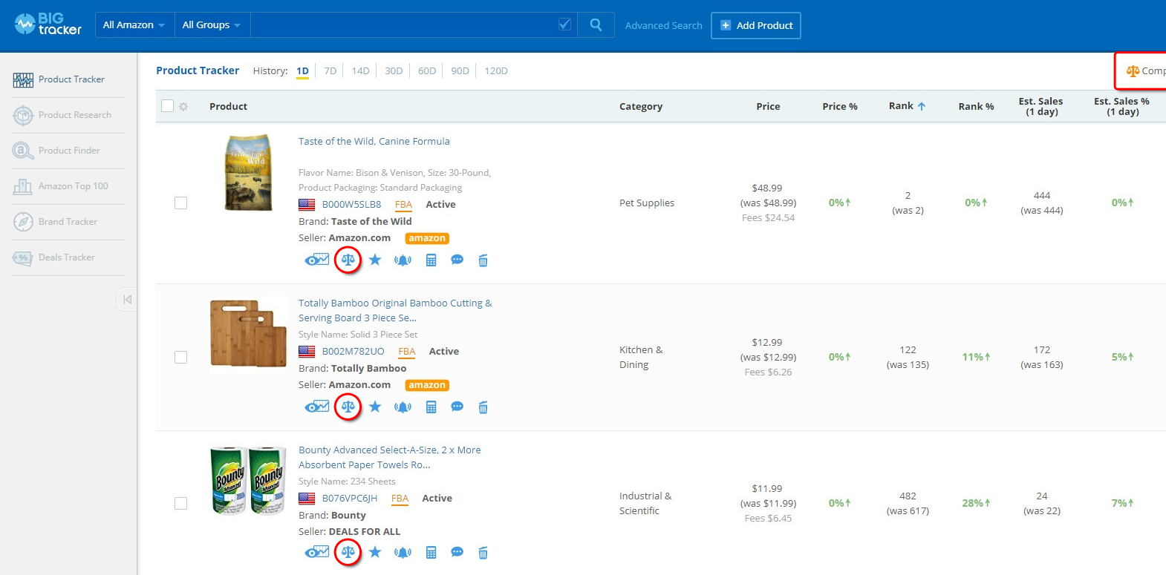Screen dimensions: 1166x575
Task: Open the Taste of the Wild title link
Action: point(374,141)
